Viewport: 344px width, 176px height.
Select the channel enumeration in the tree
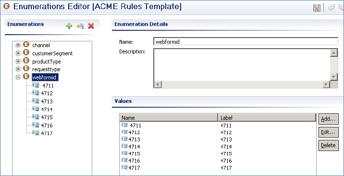tap(41, 45)
